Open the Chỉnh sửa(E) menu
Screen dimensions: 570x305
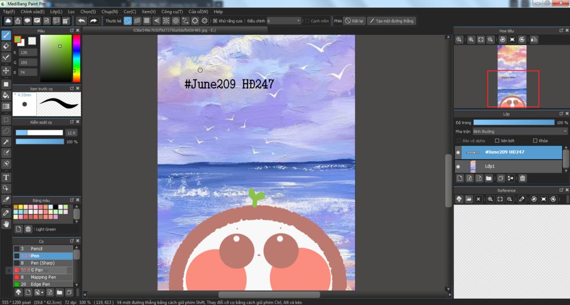point(32,12)
